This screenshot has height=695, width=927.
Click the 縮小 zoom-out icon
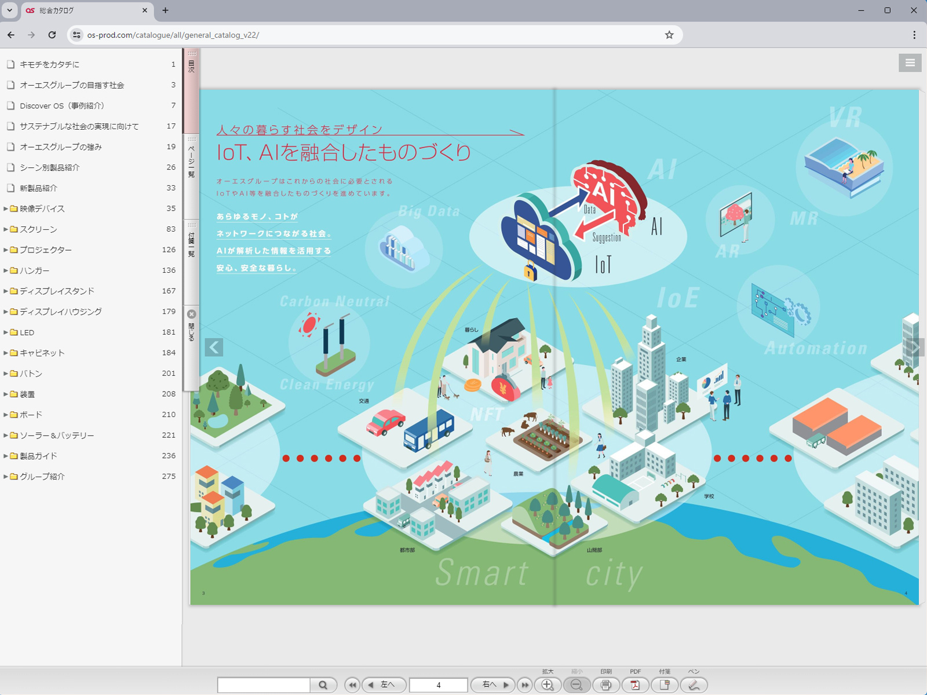click(576, 685)
